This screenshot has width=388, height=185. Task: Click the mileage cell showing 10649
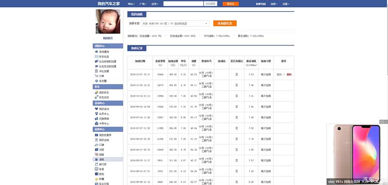pyautogui.click(x=161, y=150)
